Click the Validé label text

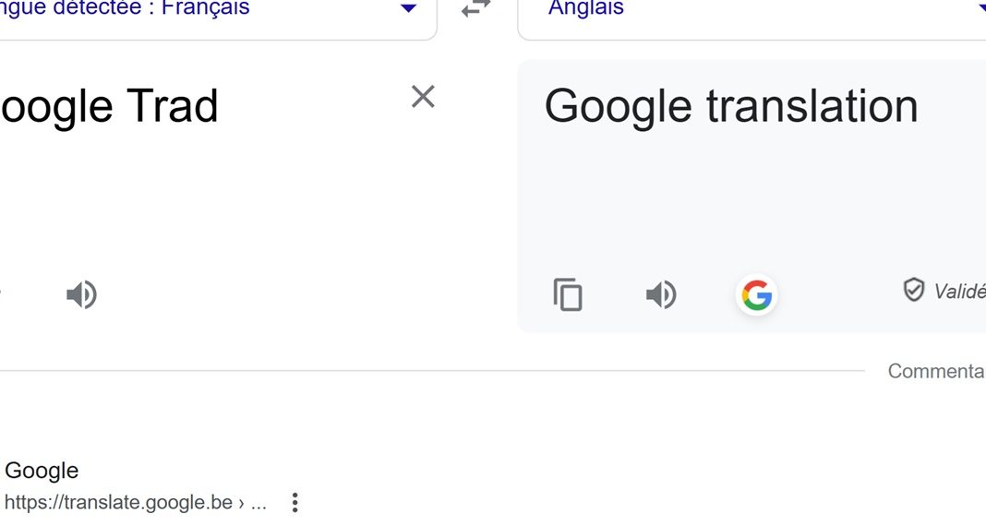click(959, 291)
